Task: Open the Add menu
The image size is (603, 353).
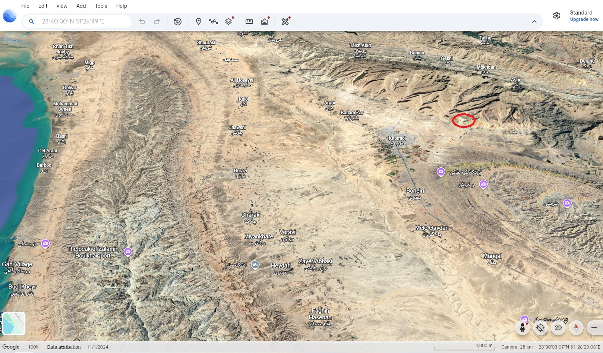Action: click(x=81, y=6)
